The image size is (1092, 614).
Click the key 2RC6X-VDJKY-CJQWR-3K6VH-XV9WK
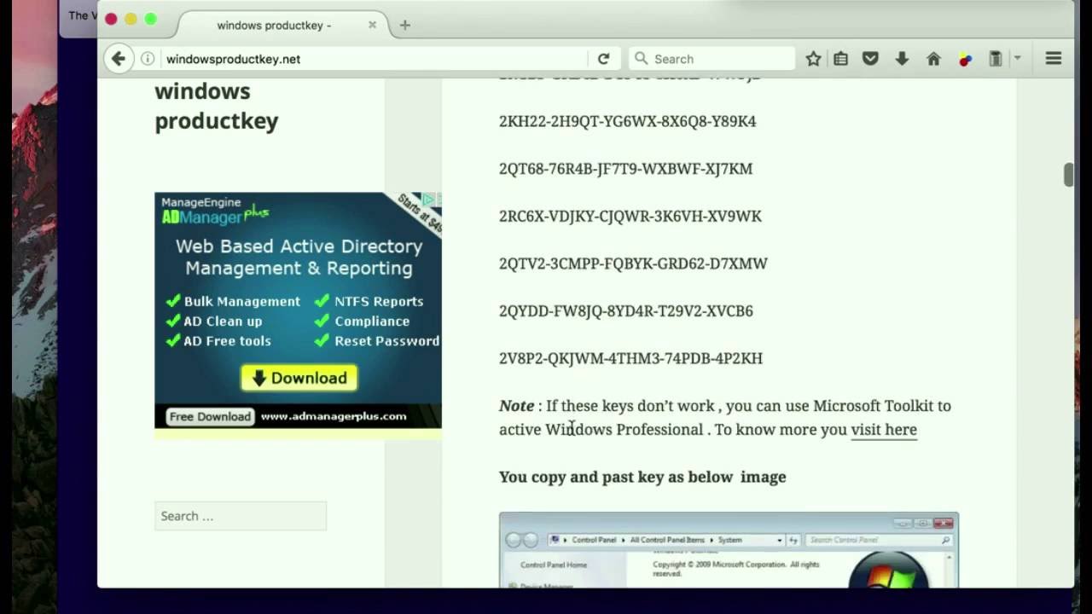pos(630,217)
